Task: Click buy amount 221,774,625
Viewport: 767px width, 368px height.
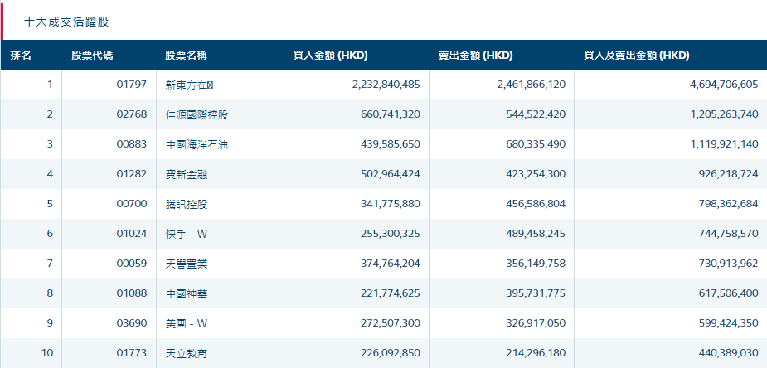Action: (391, 293)
